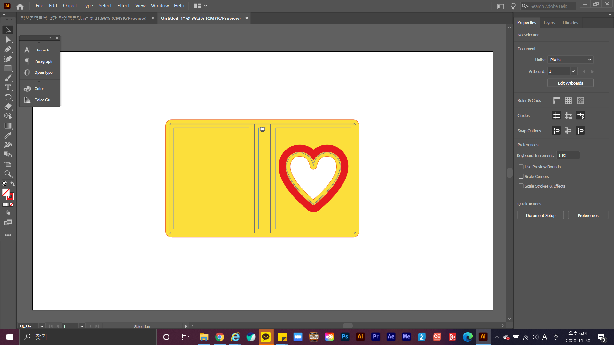Image resolution: width=614 pixels, height=345 pixels.
Task: Check the Scale Corners option
Action: 521,176
